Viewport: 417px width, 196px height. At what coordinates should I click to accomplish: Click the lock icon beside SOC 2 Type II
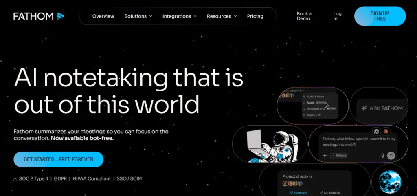15,179
